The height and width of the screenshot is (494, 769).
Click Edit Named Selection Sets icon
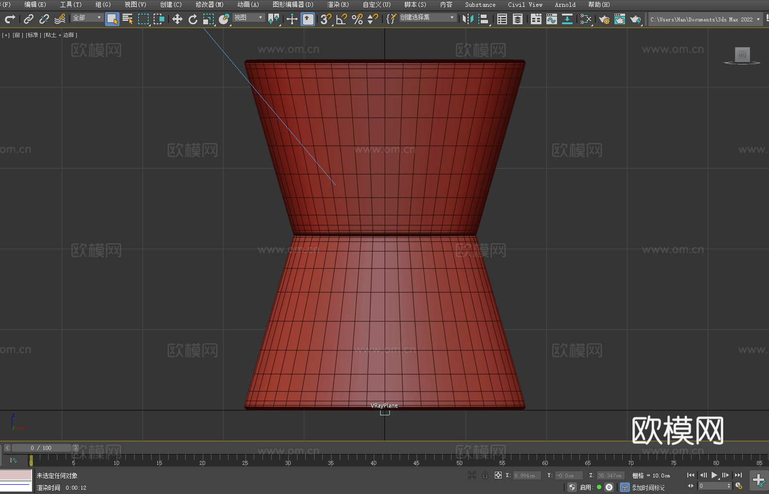click(x=391, y=19)
